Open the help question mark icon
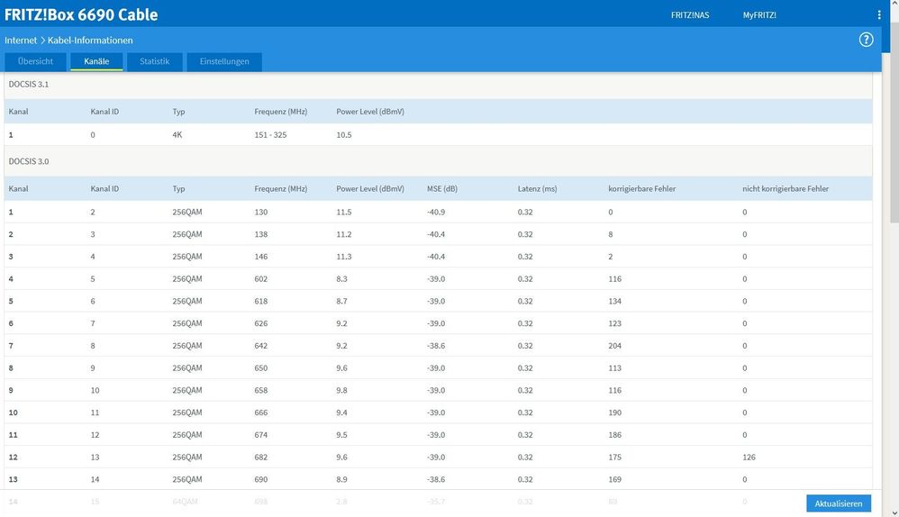Screen dimensions: 899x517 866,40
